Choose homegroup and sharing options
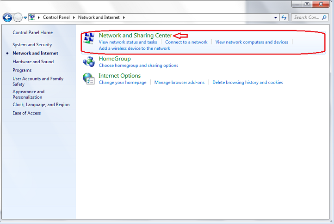 coord(138,66)
